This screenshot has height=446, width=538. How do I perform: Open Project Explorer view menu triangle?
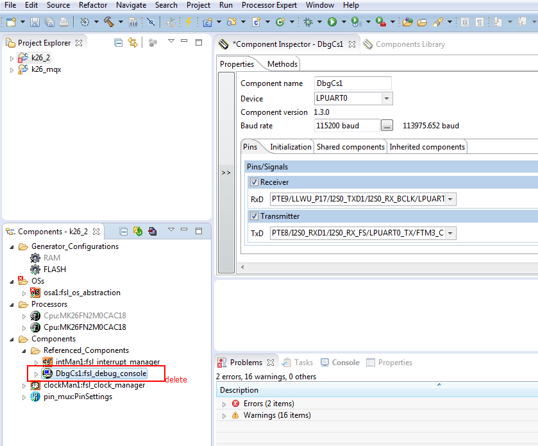pyautogui.click(x=171, y=41)
